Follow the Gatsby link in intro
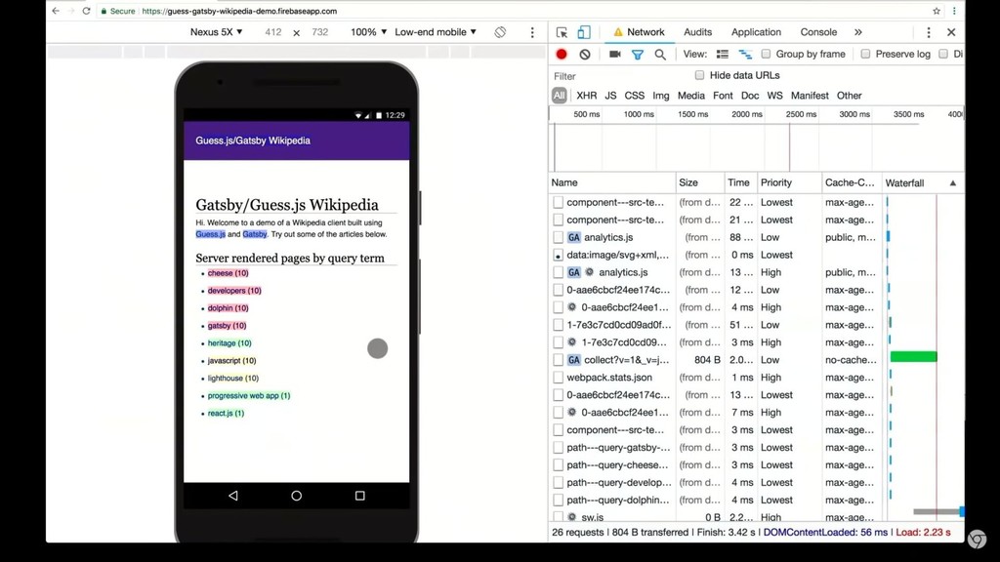Viewport: 1000px width, 562px height. (x=255, y=234)
